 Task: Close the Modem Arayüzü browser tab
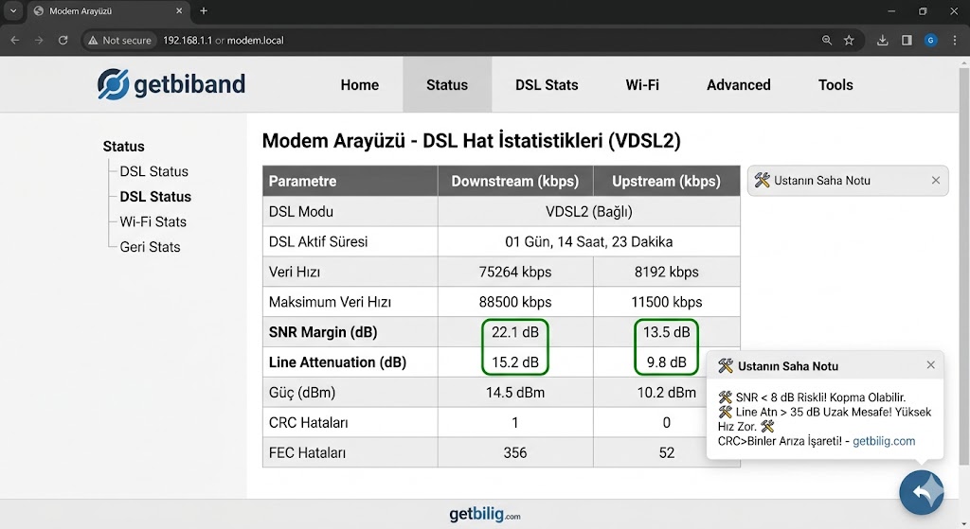click(x=179, y=10)
